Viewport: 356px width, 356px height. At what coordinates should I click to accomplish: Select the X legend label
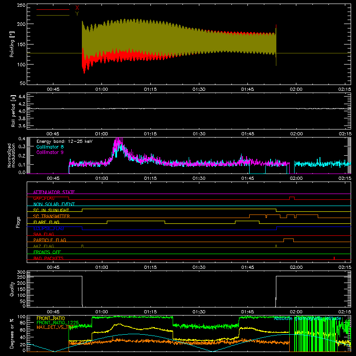[77, 8]
